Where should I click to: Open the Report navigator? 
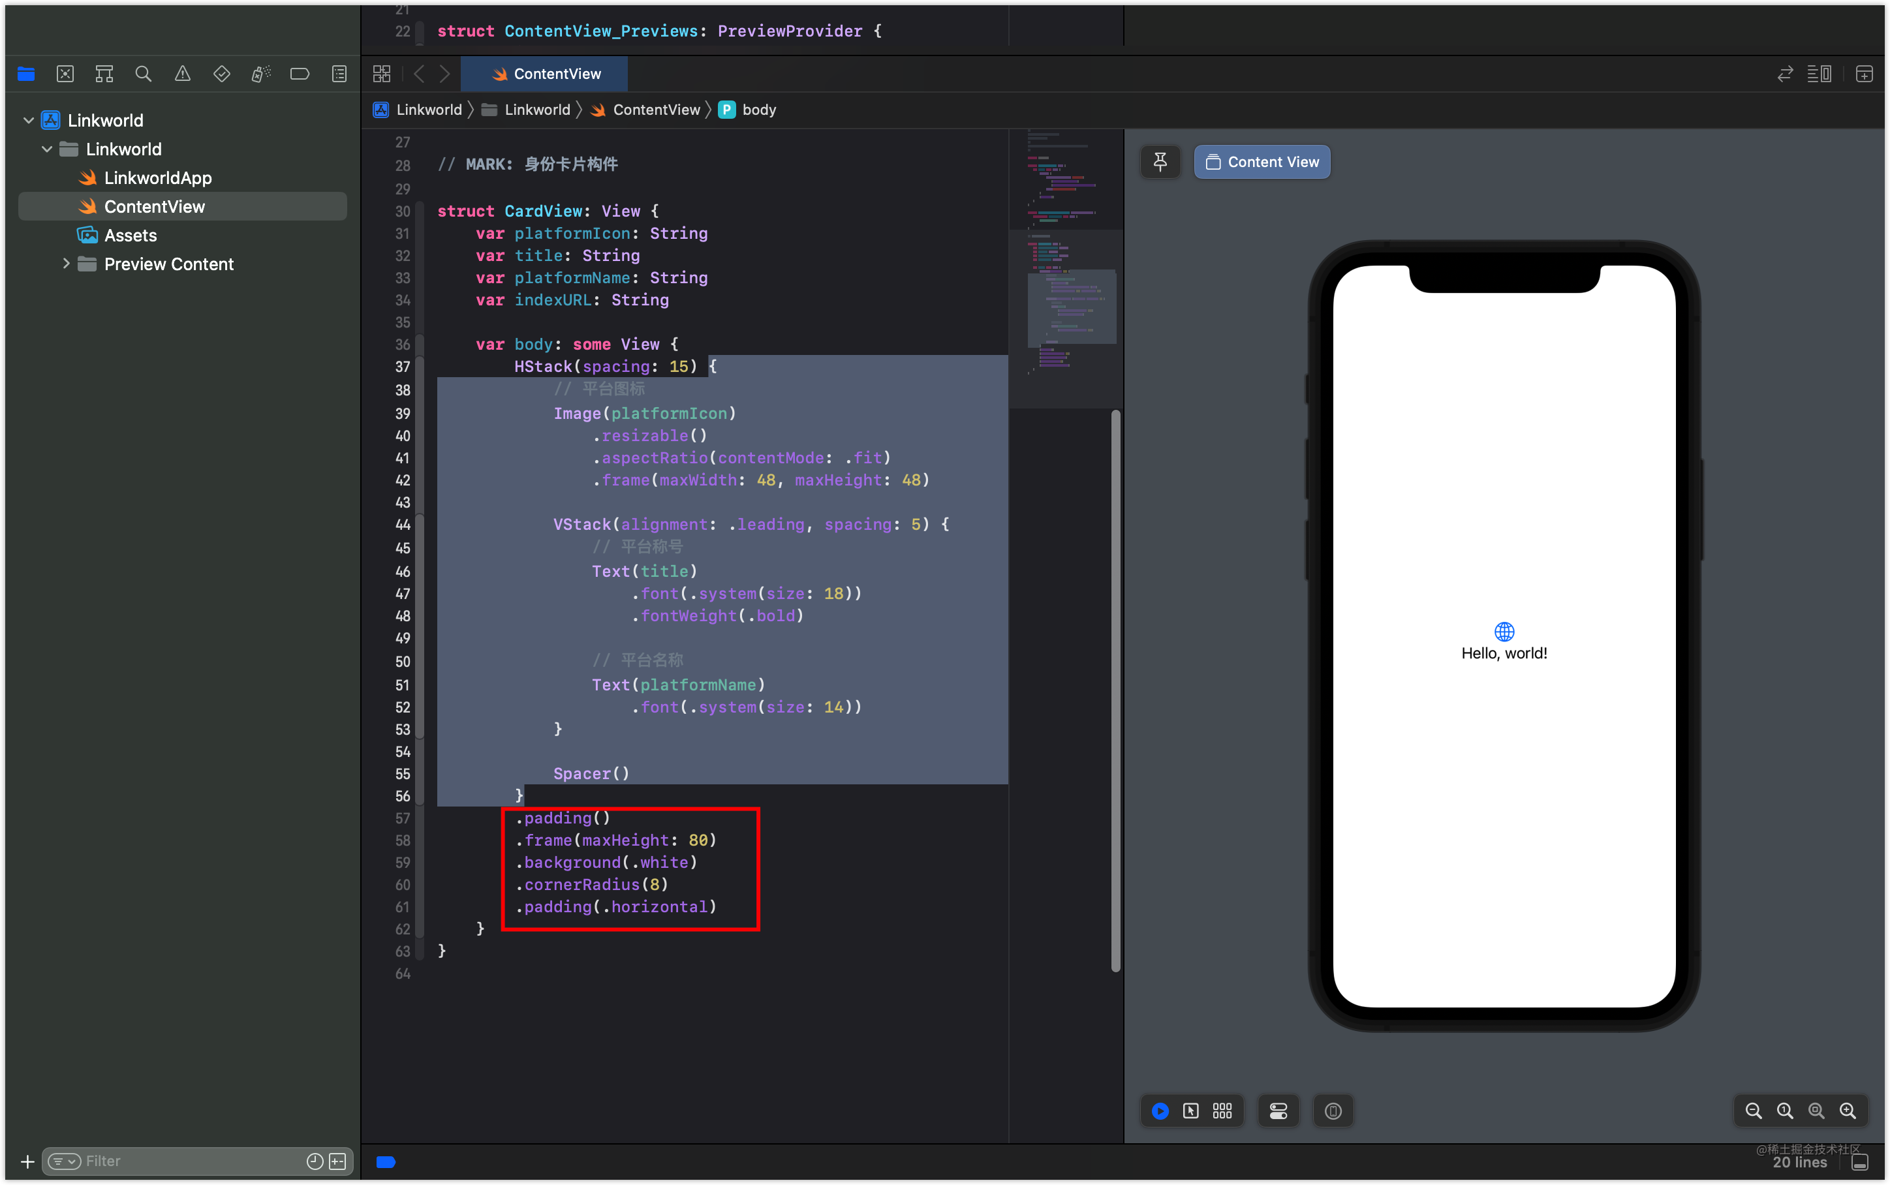click(x=339, y=74)
